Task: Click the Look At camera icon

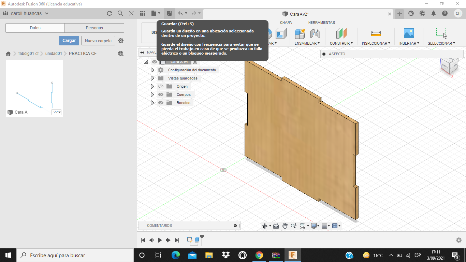Action: (x=276, y=226)
